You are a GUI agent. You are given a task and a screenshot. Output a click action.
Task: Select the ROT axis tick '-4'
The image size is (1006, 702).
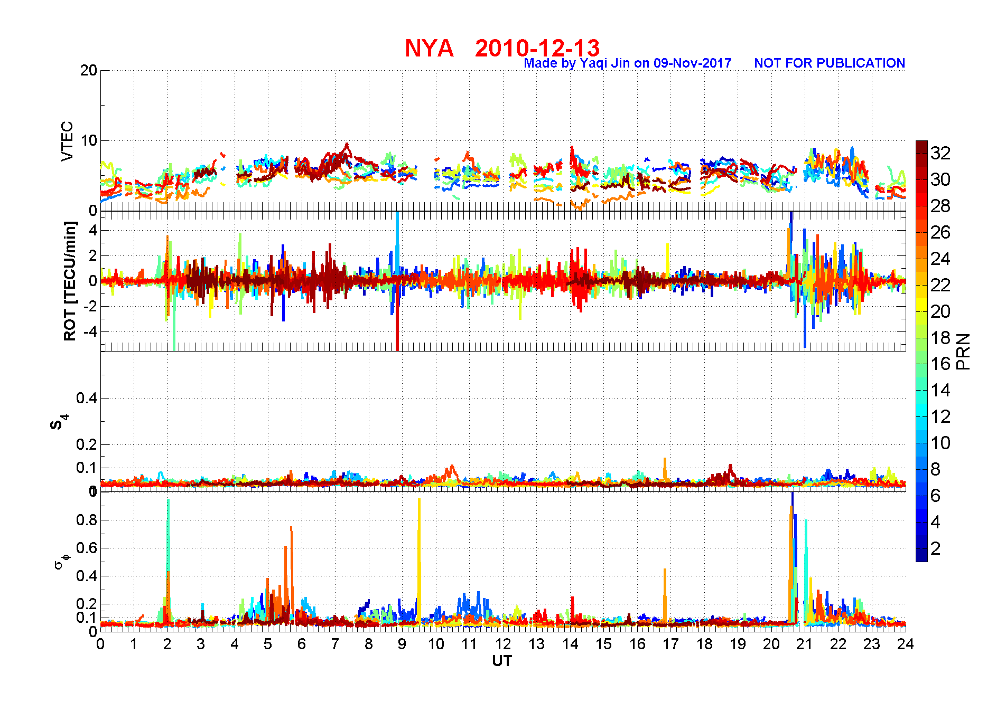tap(90, 331)
